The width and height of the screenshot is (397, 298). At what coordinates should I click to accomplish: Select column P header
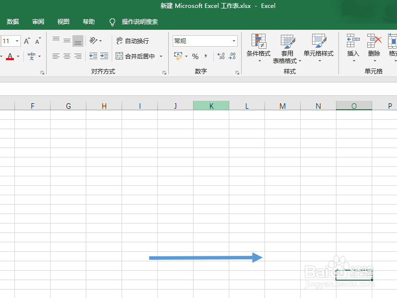(x=385, y=106)
